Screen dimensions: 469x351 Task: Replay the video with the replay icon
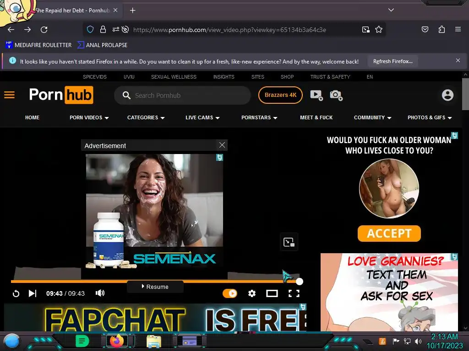pyautogui.click(x=16, y=294)
